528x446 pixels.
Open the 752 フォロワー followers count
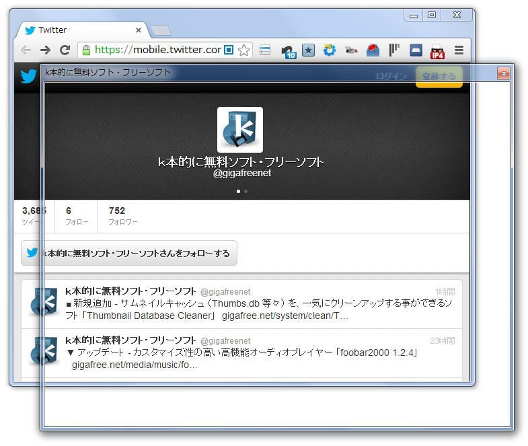(x=123, y=216)
